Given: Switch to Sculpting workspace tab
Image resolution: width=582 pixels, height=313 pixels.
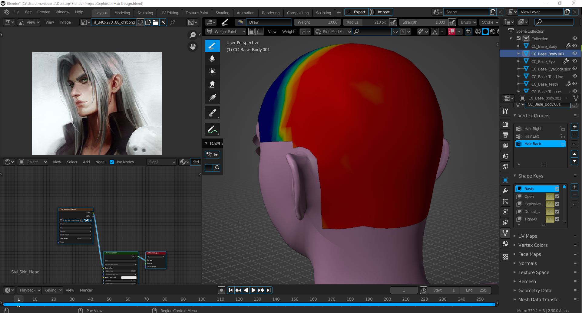Looking at the screenshot, I should (x=145, y=13).
